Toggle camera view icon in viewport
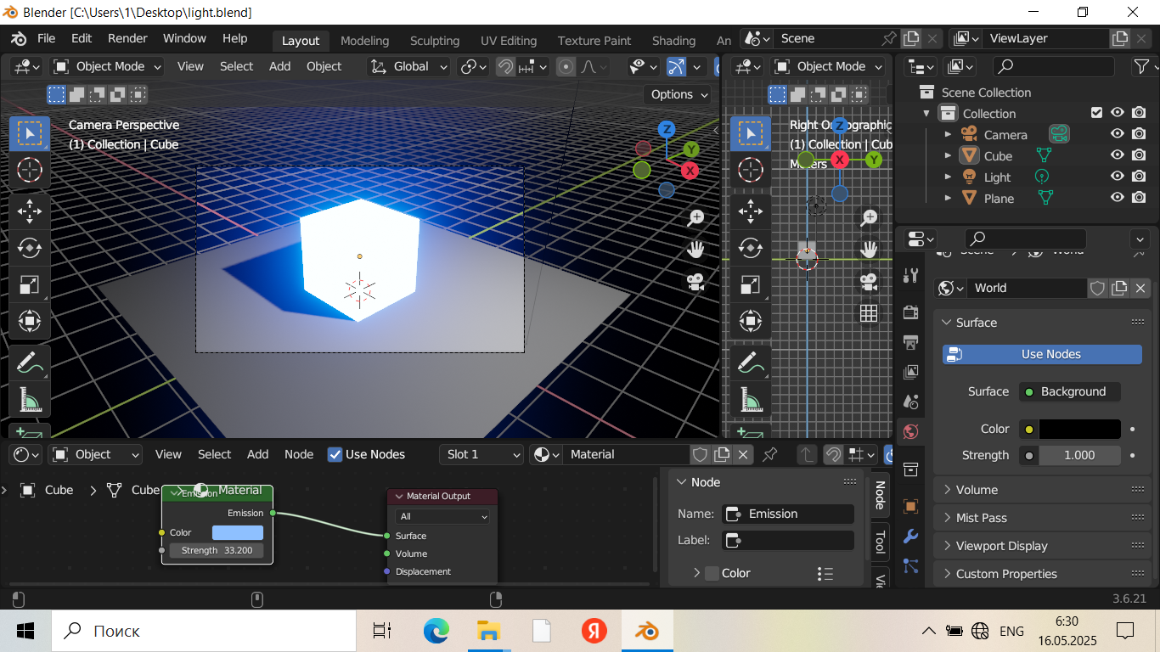The height and width of the screenshot is (652, 1160). [x=695, y=282]
